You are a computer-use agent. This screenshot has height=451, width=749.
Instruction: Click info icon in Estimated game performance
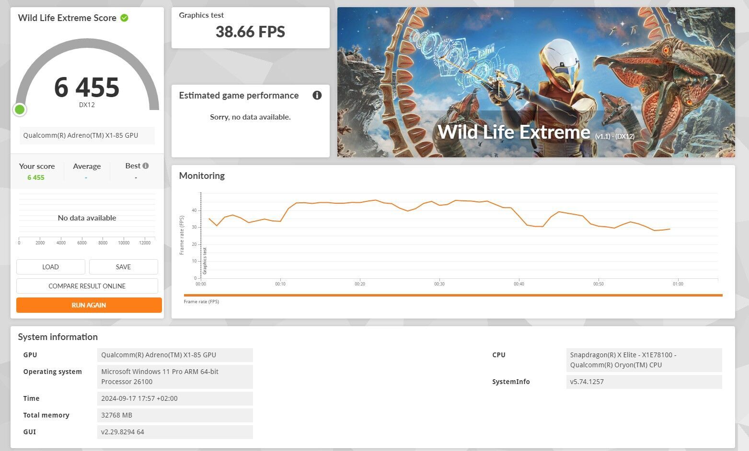click(x=317, y=95)
